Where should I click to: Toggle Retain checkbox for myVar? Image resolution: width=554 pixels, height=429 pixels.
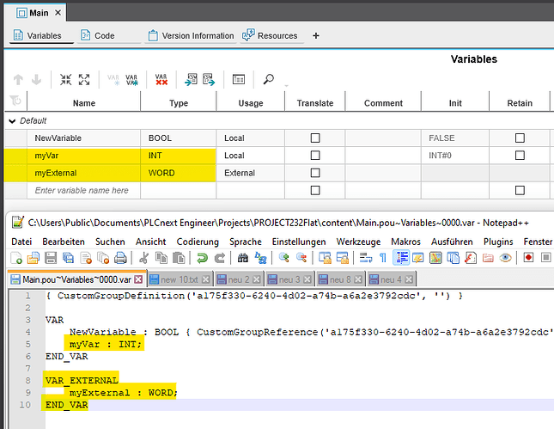[x=520, y=156]
